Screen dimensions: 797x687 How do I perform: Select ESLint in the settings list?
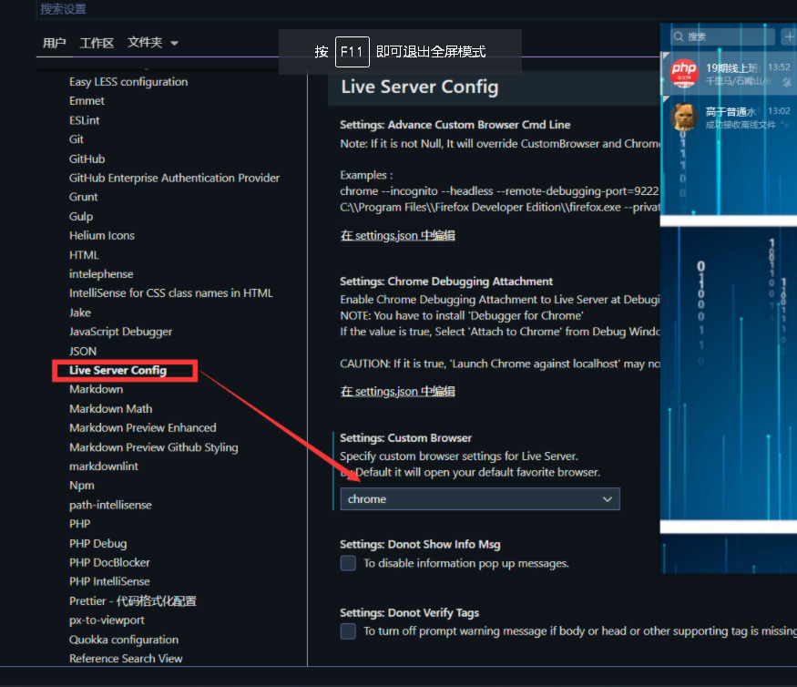[x=85, y=120]
